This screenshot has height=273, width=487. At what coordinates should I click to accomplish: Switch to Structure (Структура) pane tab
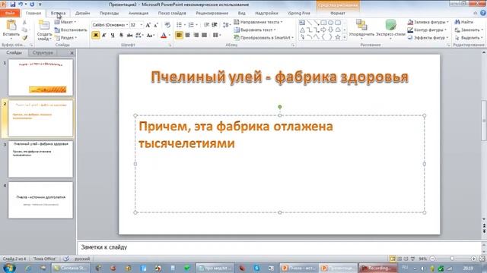[x=43, y=52]
